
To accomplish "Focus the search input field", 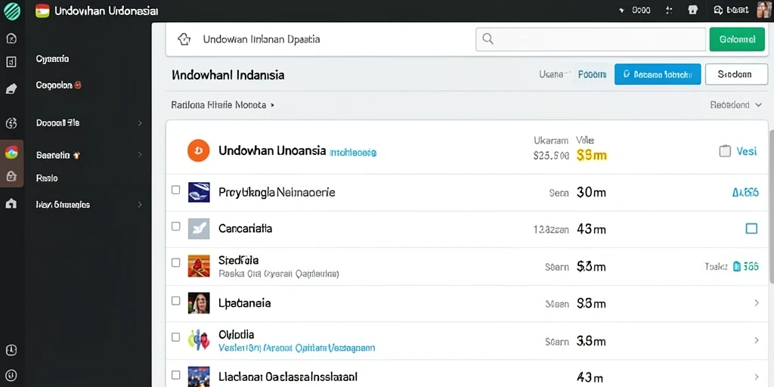I will [x=590, y=39].
